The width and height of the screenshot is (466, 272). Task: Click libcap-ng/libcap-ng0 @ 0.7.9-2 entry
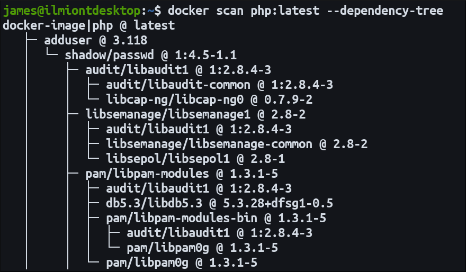pos(209,99)
